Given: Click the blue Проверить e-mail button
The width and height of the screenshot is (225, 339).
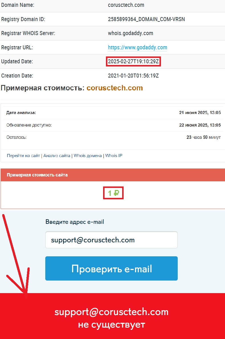Looking at the screenshot, I should tap(111, 269).
